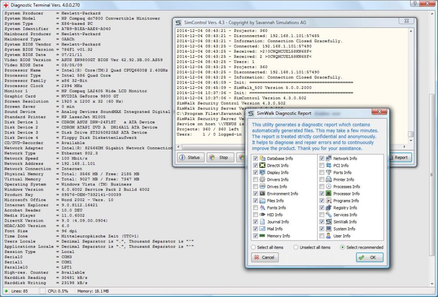Click the 'CPU: 0.5%' status bar entry
The width and height of the screenshot is (438, 297).
click(x=58, y=291)
